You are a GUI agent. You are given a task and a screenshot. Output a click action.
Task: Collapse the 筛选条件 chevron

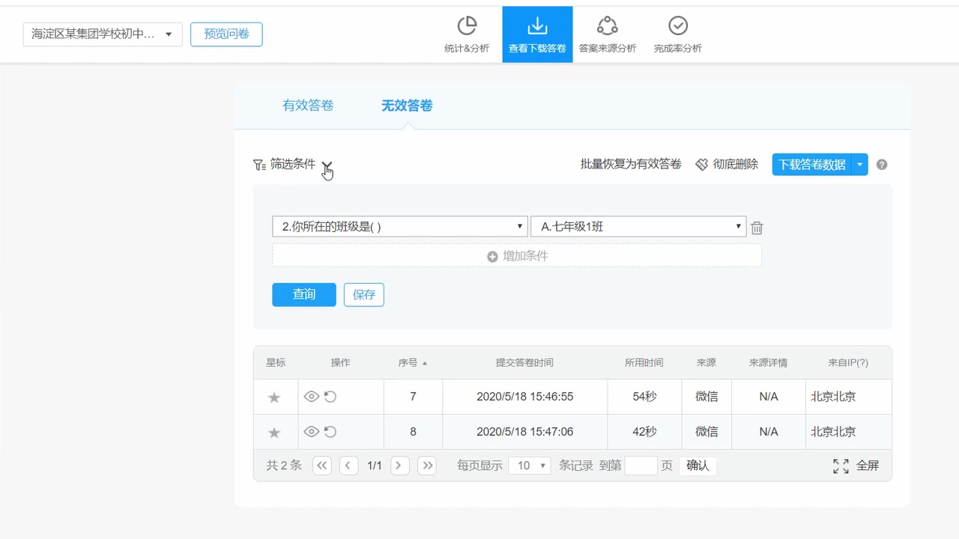327,165
